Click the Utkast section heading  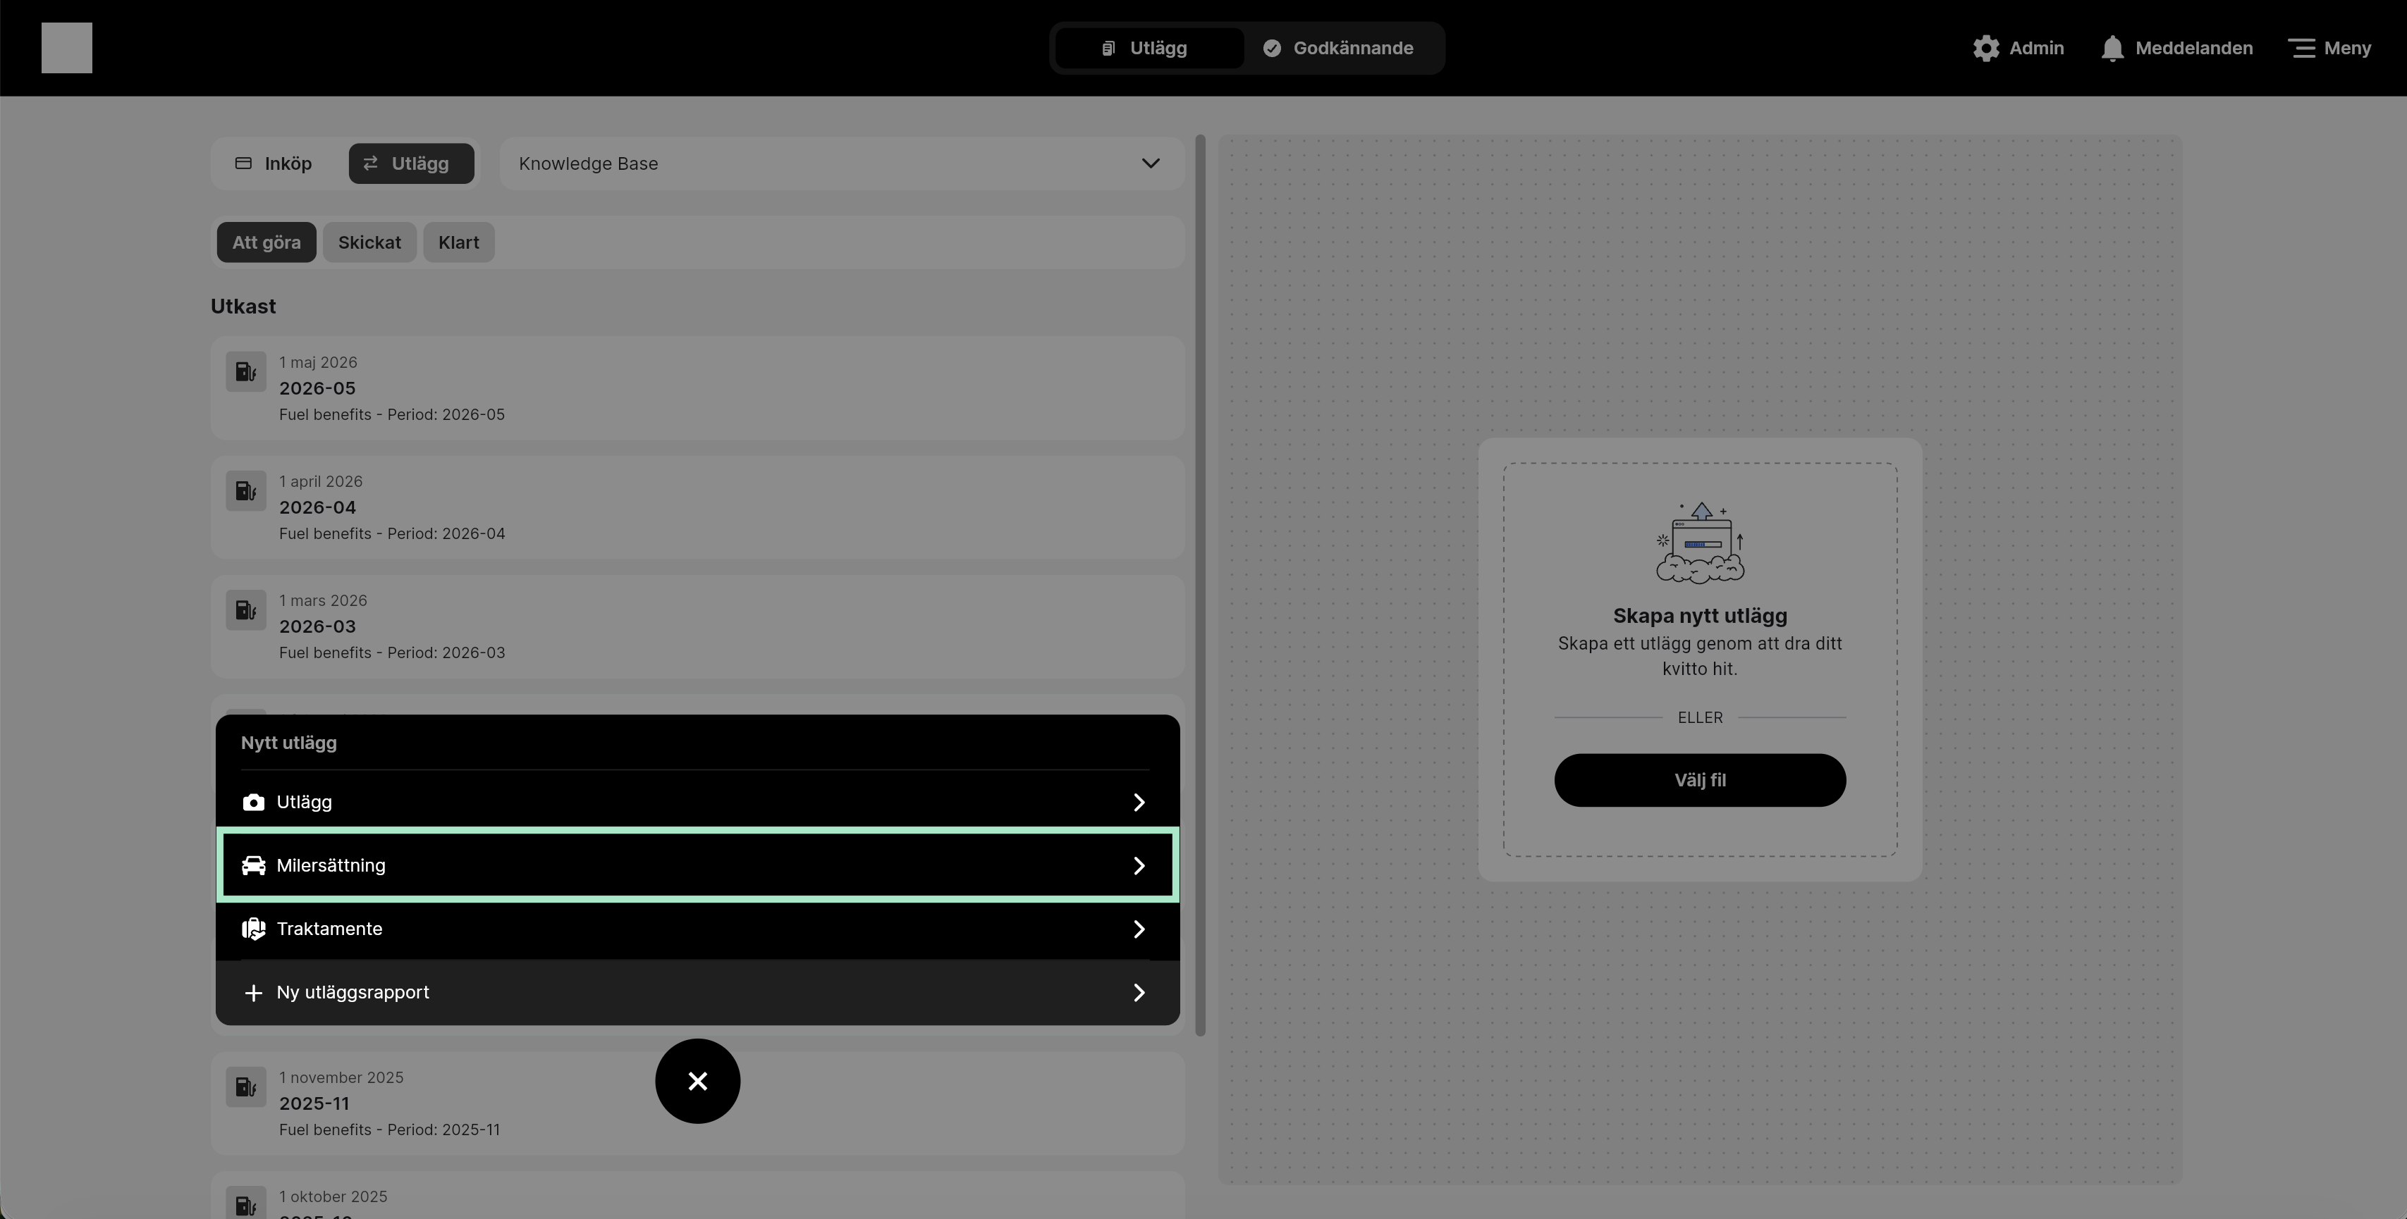(243, 307)
